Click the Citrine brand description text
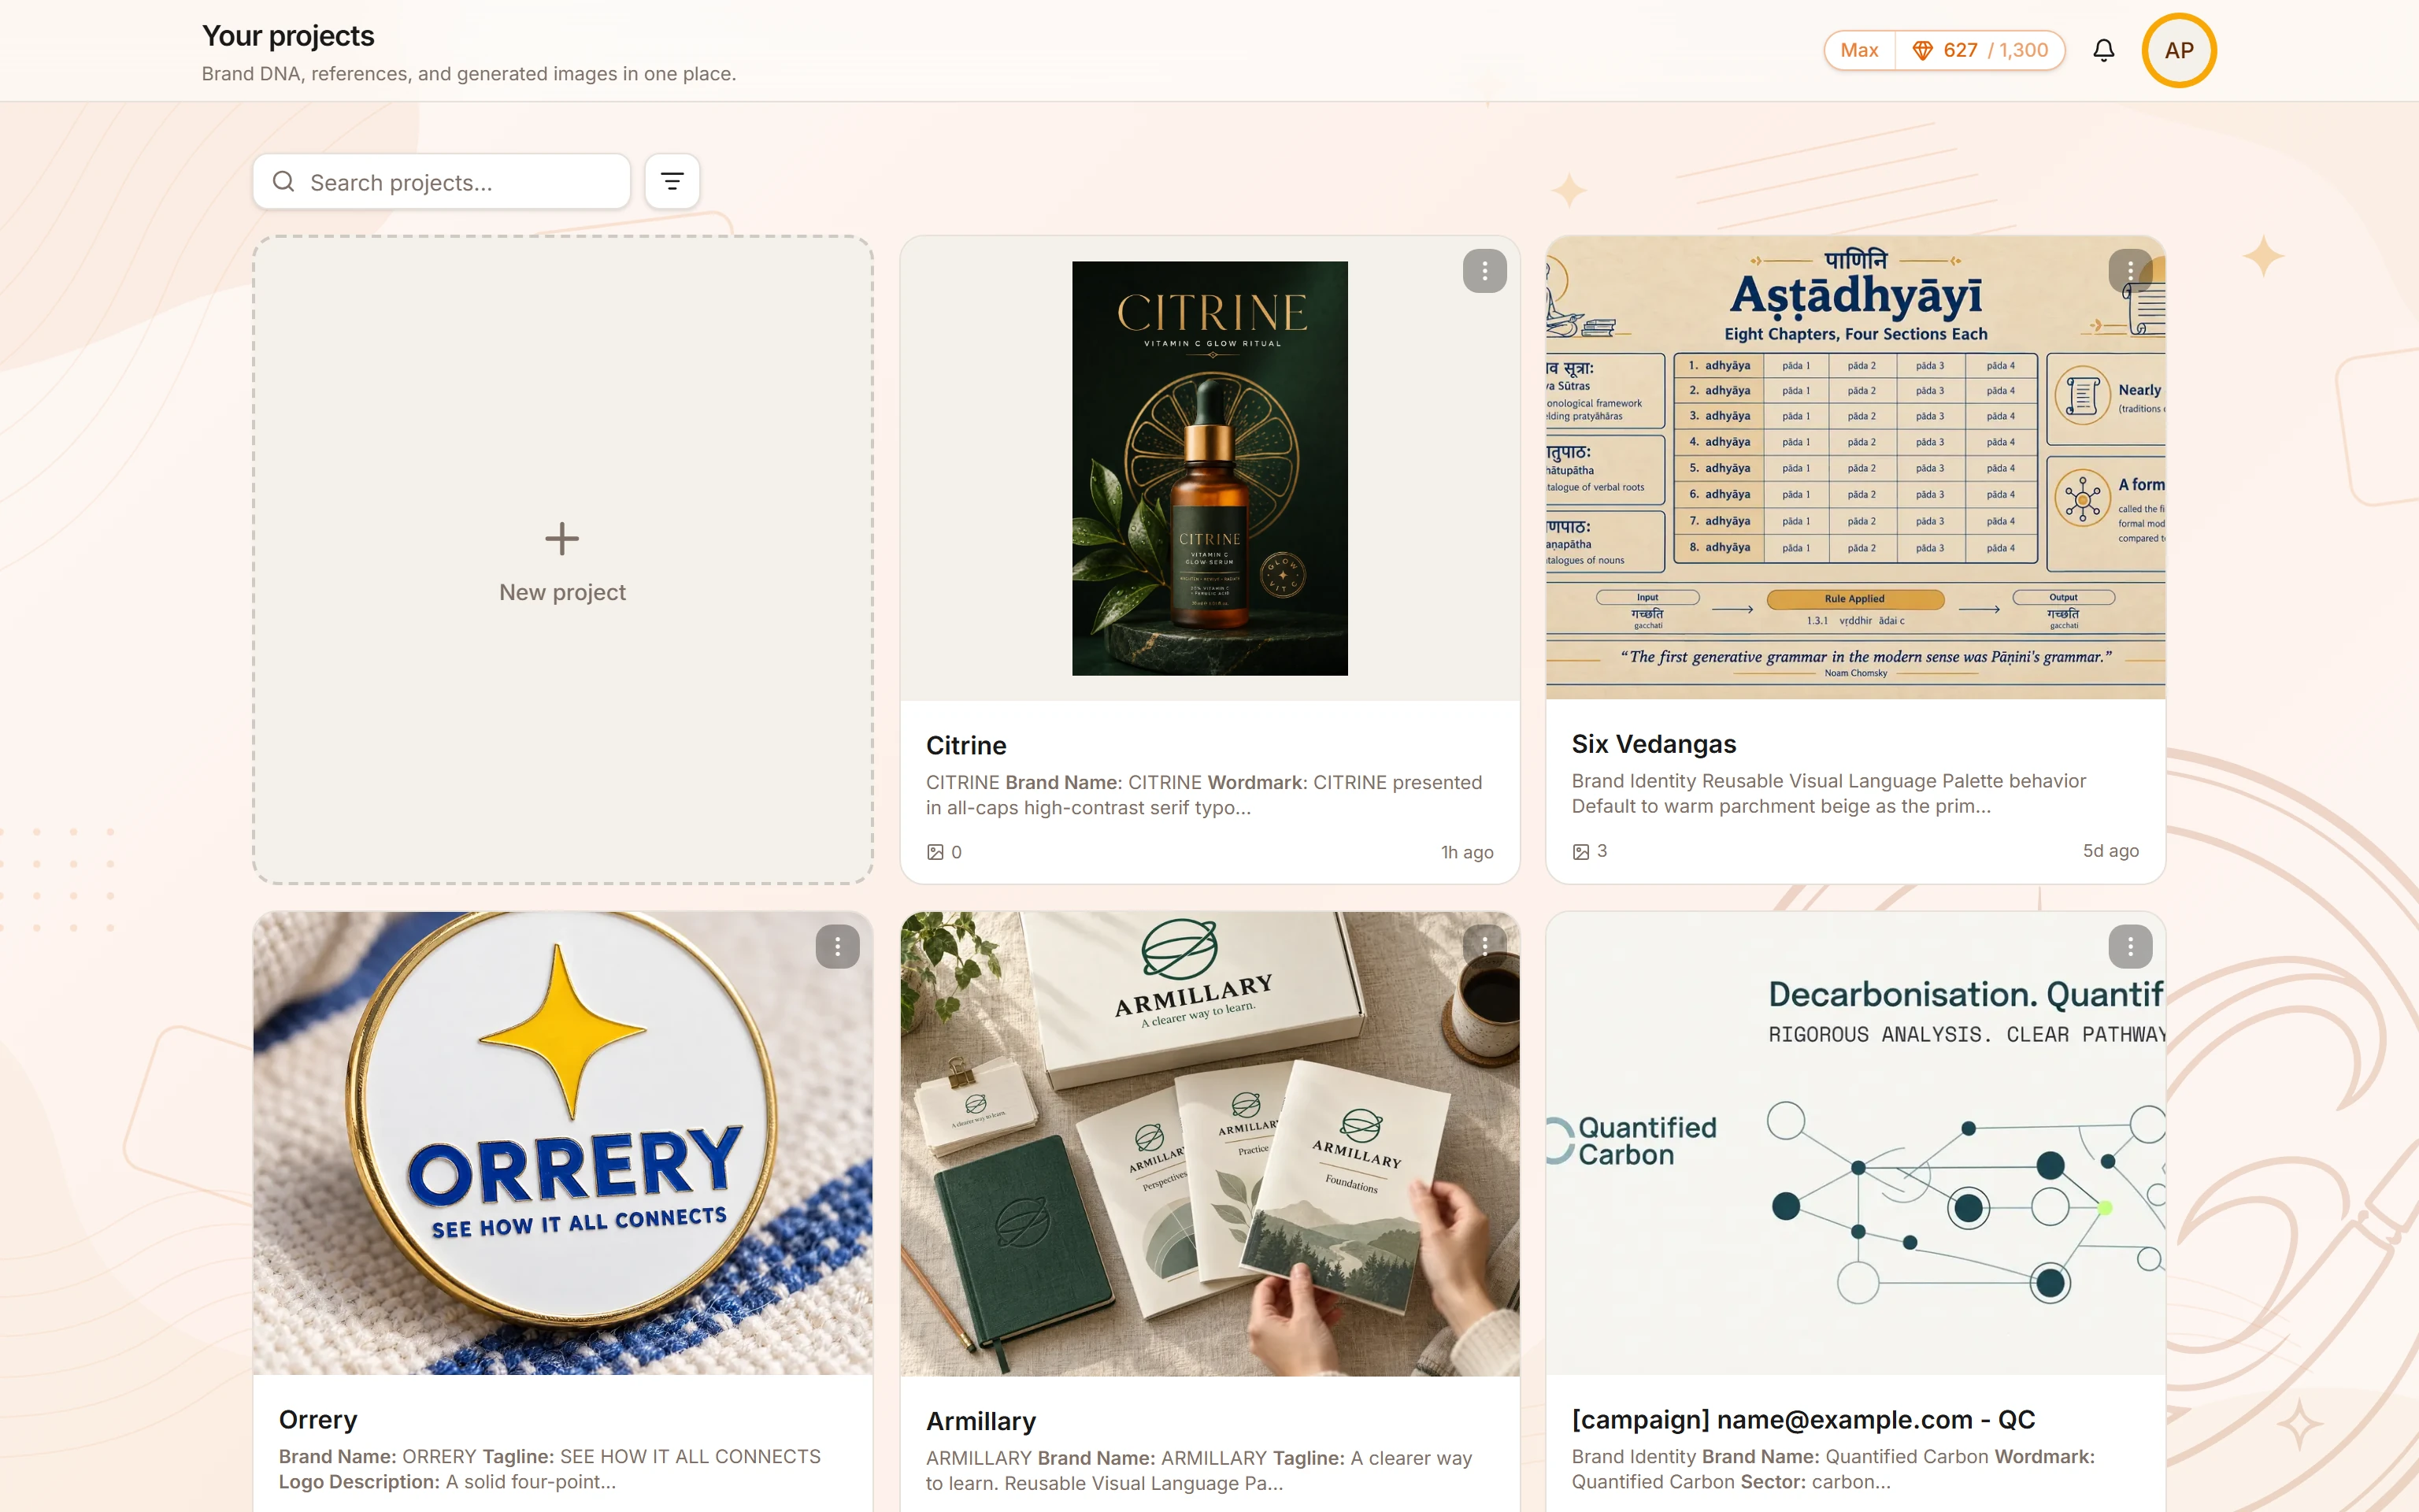Viewport: 2419px width, 1512px height. click(1203, 795)
